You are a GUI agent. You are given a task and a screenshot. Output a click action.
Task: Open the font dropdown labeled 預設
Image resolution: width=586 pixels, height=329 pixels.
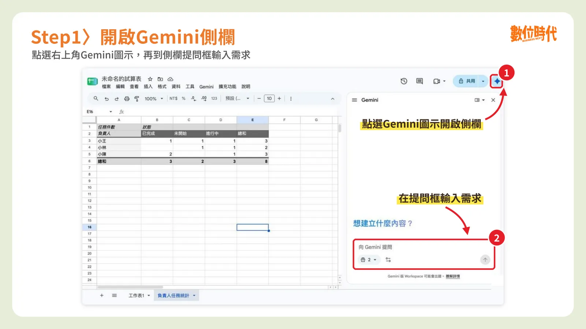tap(237, 99)
